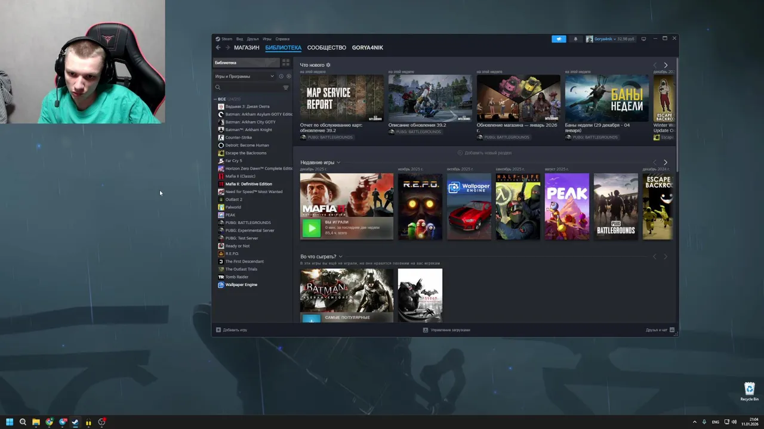Select Ведьмак 3: Дикая Охота in list
The image size is (764, 429).
[247, 107]
